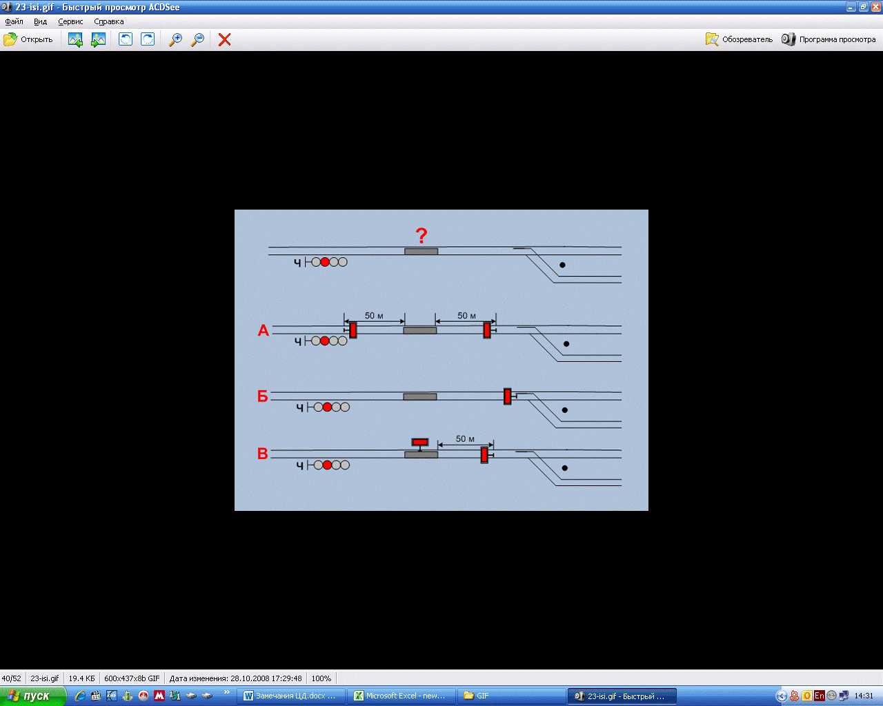Switch to Замечания ЦД.docx Word window

(x=290, y=696)
